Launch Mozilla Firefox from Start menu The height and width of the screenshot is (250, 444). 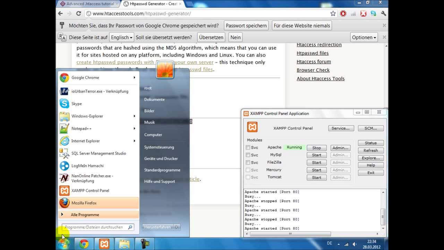99,203
